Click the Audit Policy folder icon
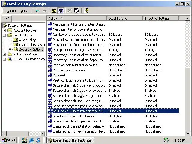The image size is (192, 144). (16, 40)
